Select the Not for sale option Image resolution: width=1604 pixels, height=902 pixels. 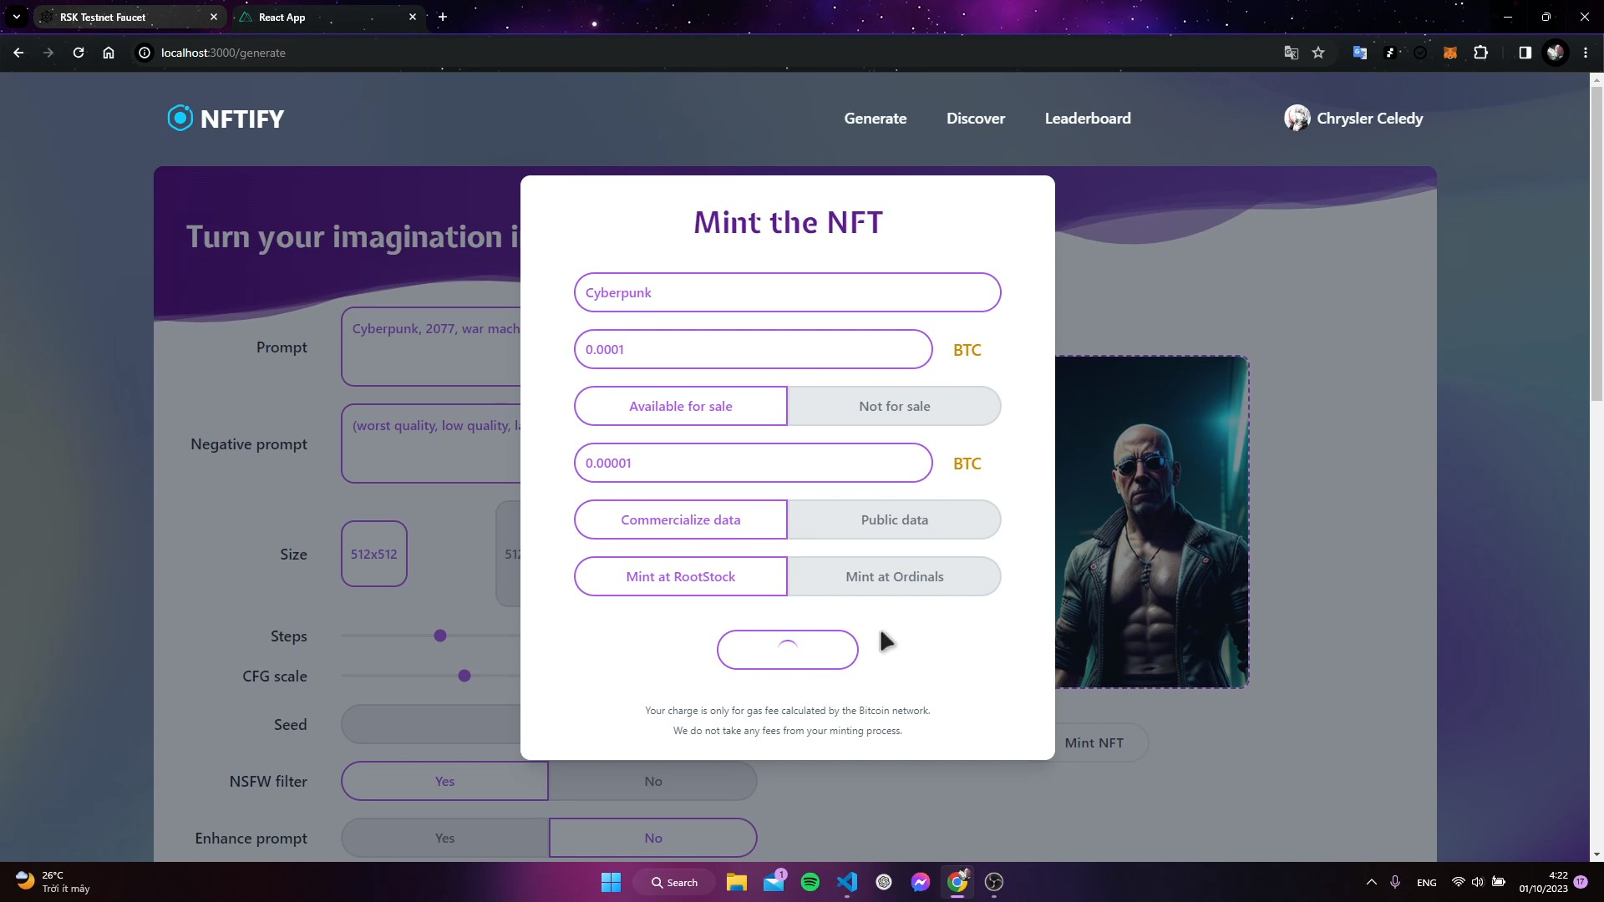tap(894, 406)
